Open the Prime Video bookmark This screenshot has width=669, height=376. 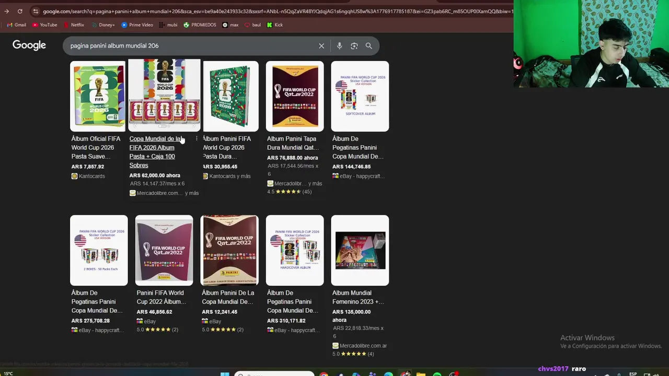point(137,25)
